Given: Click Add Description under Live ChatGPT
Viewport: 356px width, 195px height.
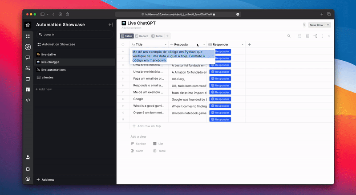Looking at the screenshot, I should (131, 28).
